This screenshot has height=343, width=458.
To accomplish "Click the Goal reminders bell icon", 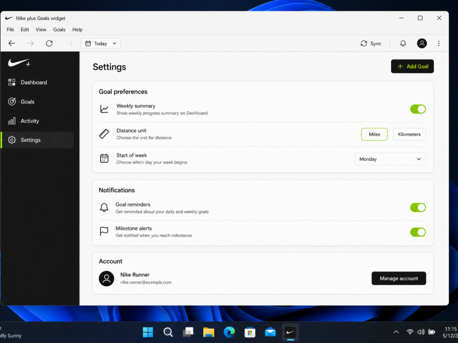I will pos(104,208).
